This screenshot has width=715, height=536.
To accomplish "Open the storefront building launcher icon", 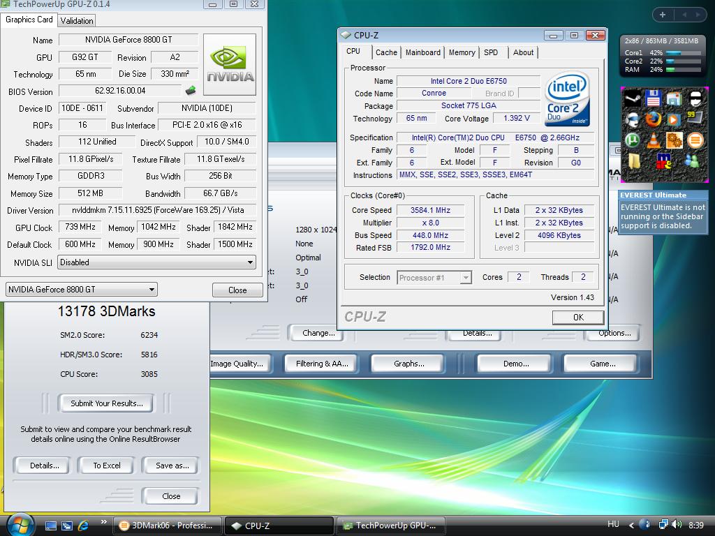I will point(674,99).
